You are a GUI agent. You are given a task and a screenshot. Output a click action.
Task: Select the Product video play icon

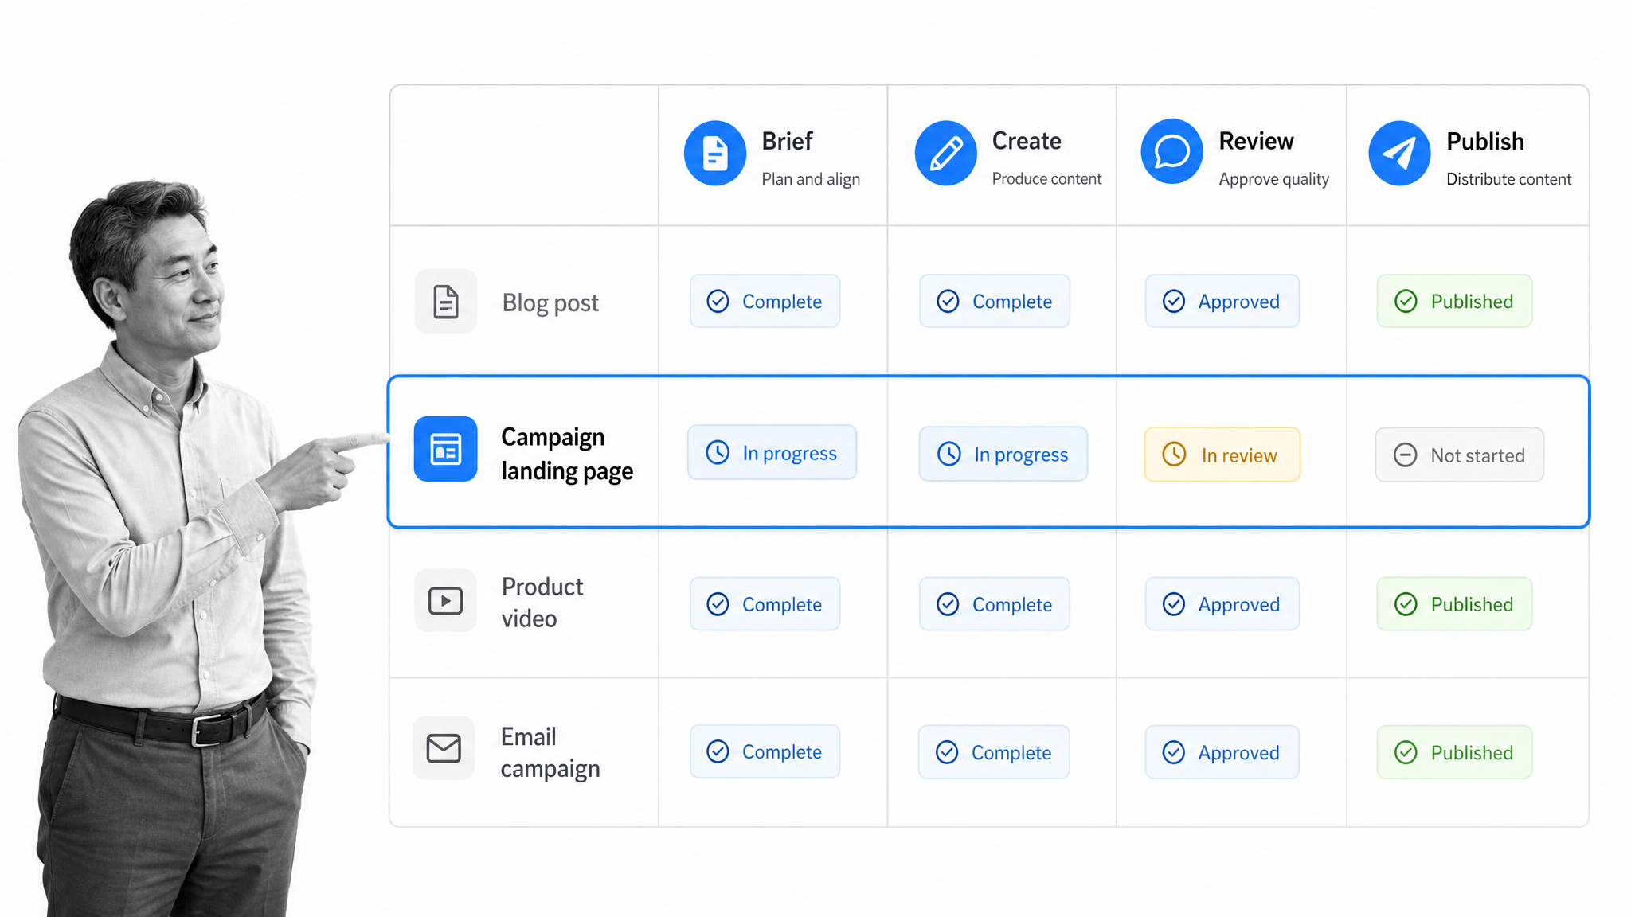point(446,600)
